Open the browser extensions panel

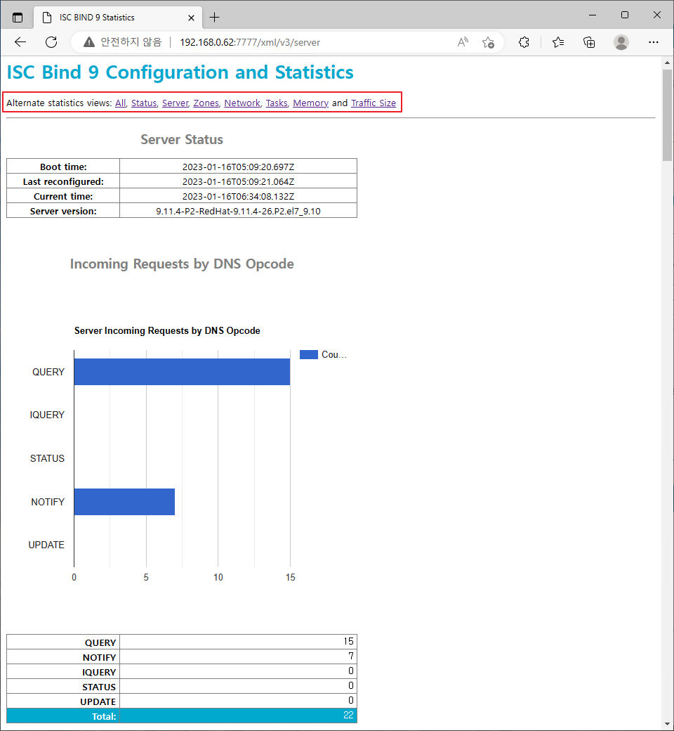(x=524, y=42)
